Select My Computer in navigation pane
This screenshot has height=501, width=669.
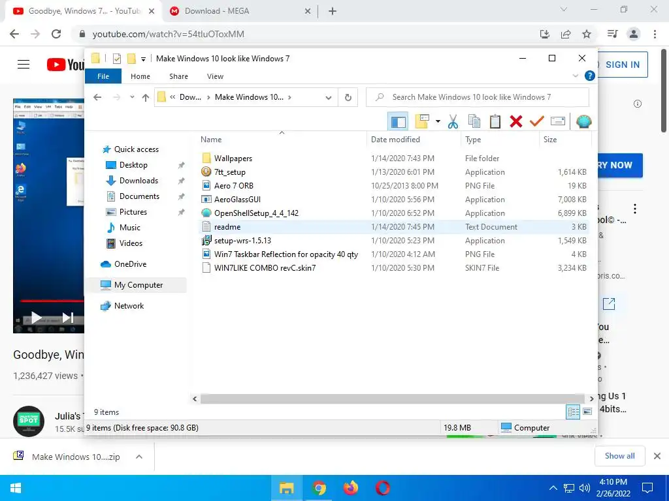139,285
